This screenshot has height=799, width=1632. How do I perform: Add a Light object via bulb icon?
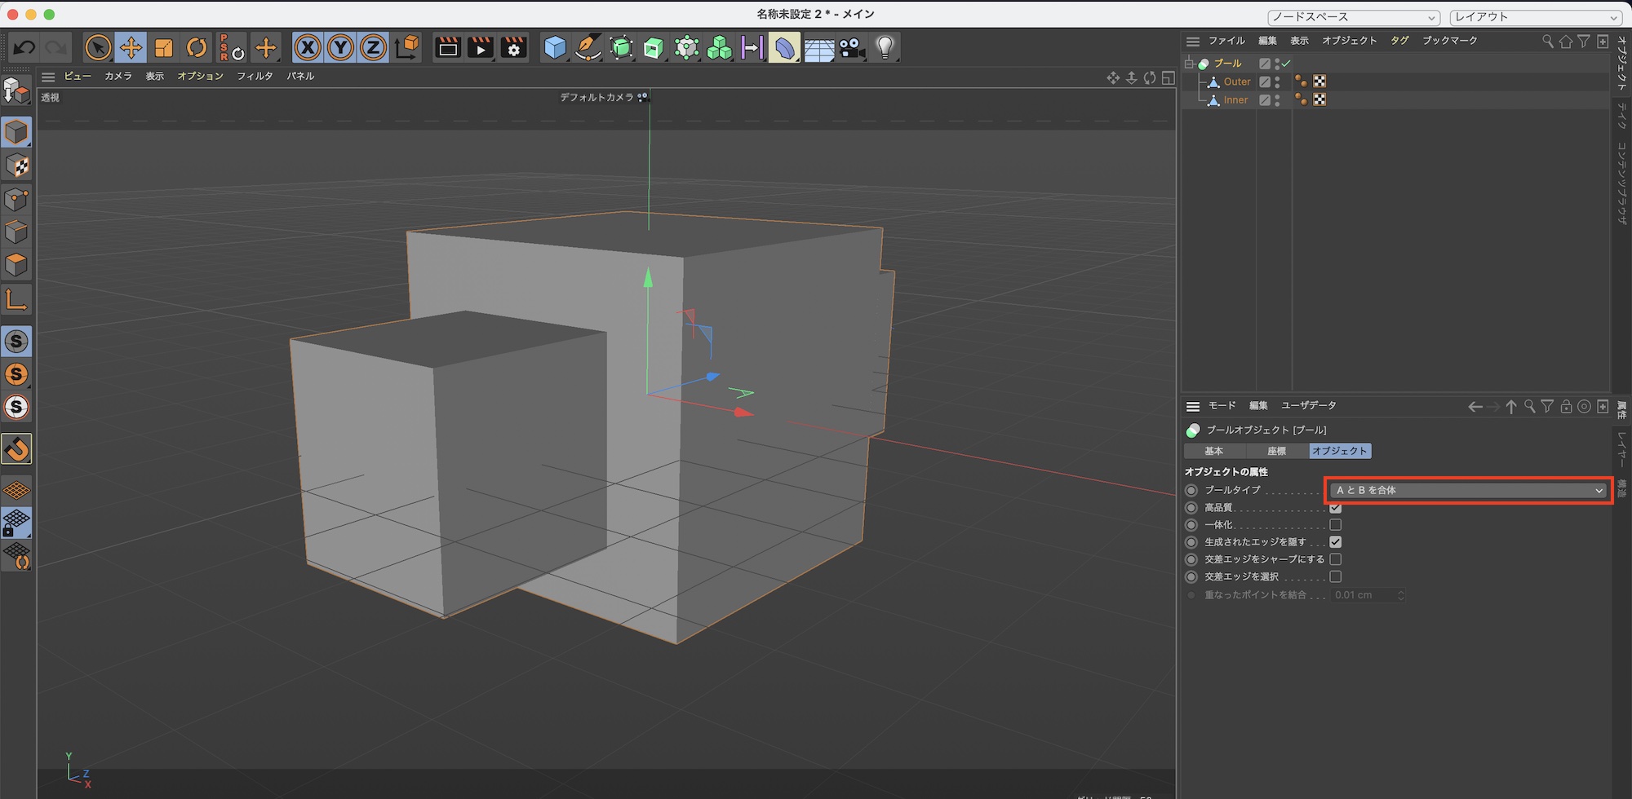pyautogui.click(x=885, y=48)
